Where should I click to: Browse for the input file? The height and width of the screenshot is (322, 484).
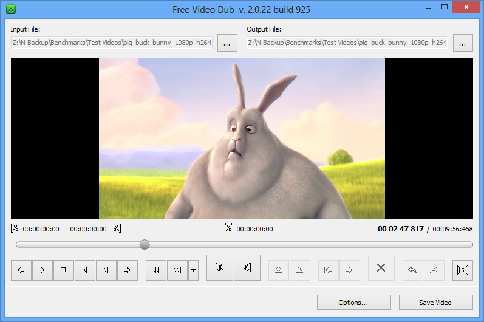coord(227,43)
